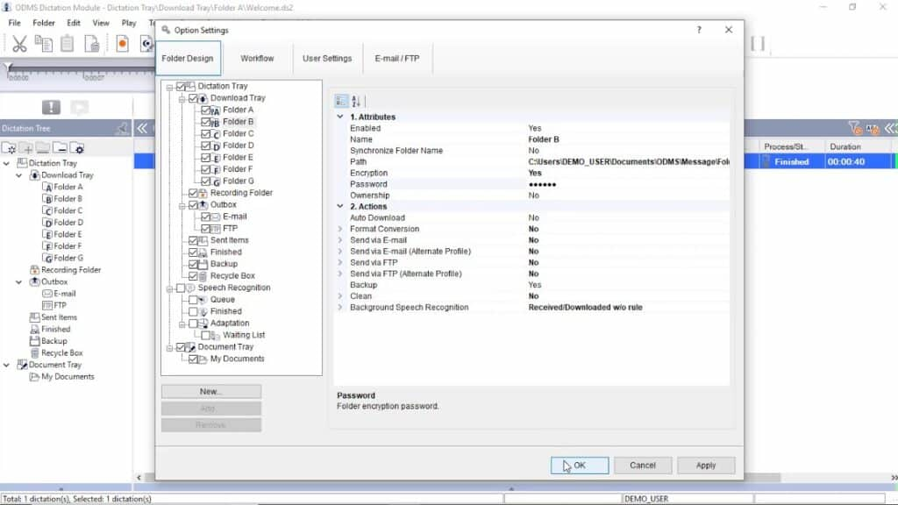Click the Folder G icon in dialog tree
This screenshot has height=505, width=898.
point(216,181)
